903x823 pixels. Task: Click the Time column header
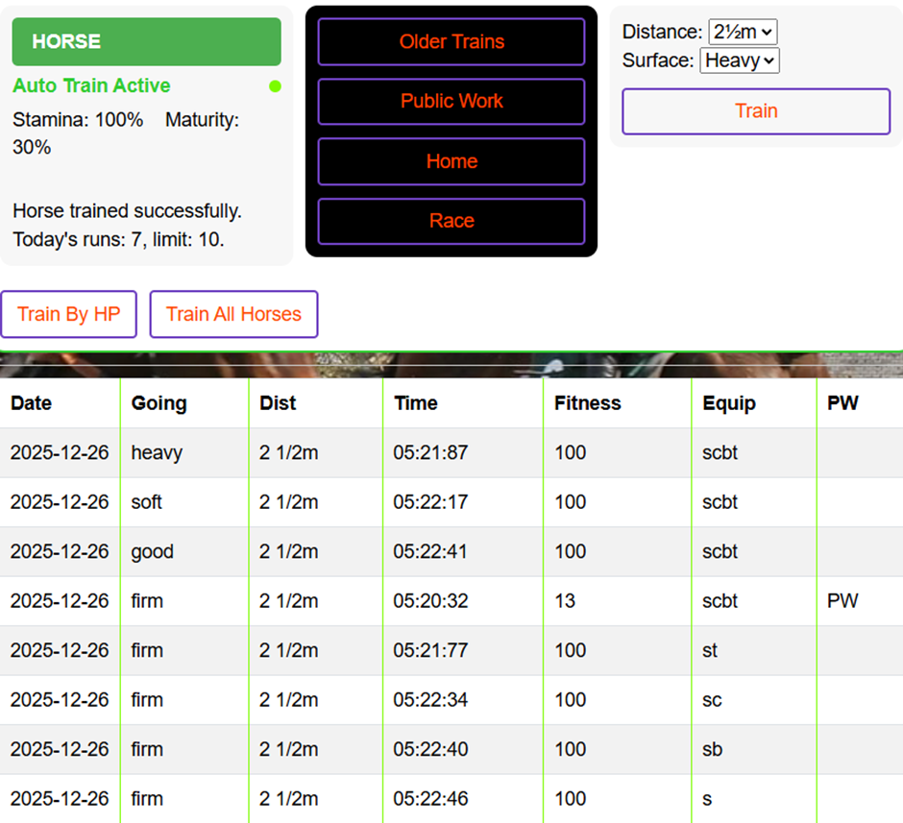pyautogui.click(x=415, y=403)
